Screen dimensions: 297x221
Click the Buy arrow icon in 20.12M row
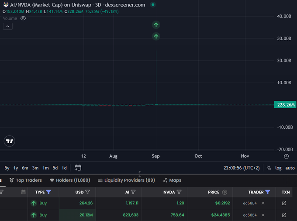[x=34, y=215]
